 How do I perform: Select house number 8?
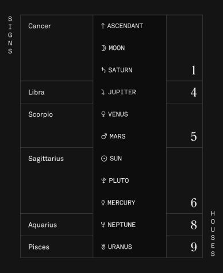click(194, 225)
